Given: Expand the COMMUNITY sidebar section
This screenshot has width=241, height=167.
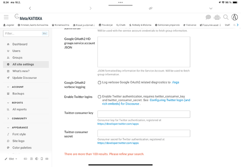Looking at the screenshot, I should pos(17,119).
